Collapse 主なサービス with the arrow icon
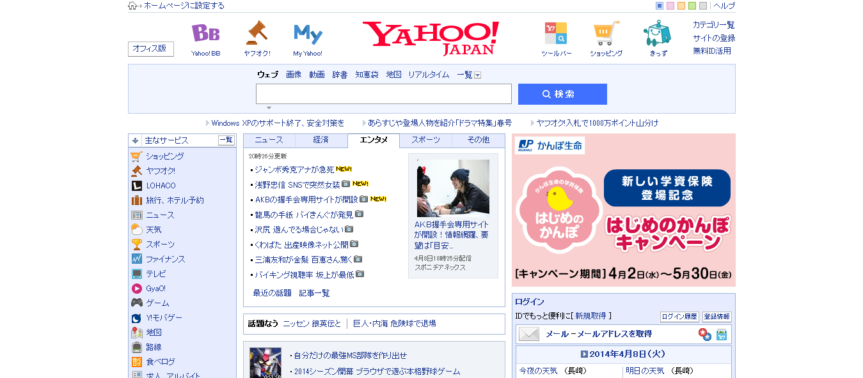The width and height of the screenshot is (863, 378). pyautogui.click(x=135, y=140)
